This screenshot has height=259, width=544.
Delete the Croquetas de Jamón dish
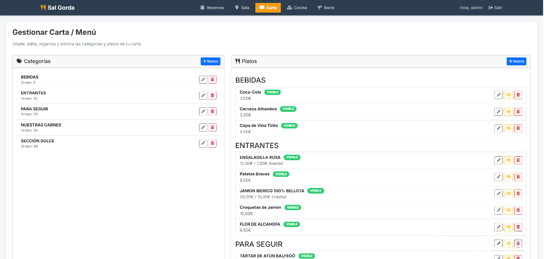point(518,210)
